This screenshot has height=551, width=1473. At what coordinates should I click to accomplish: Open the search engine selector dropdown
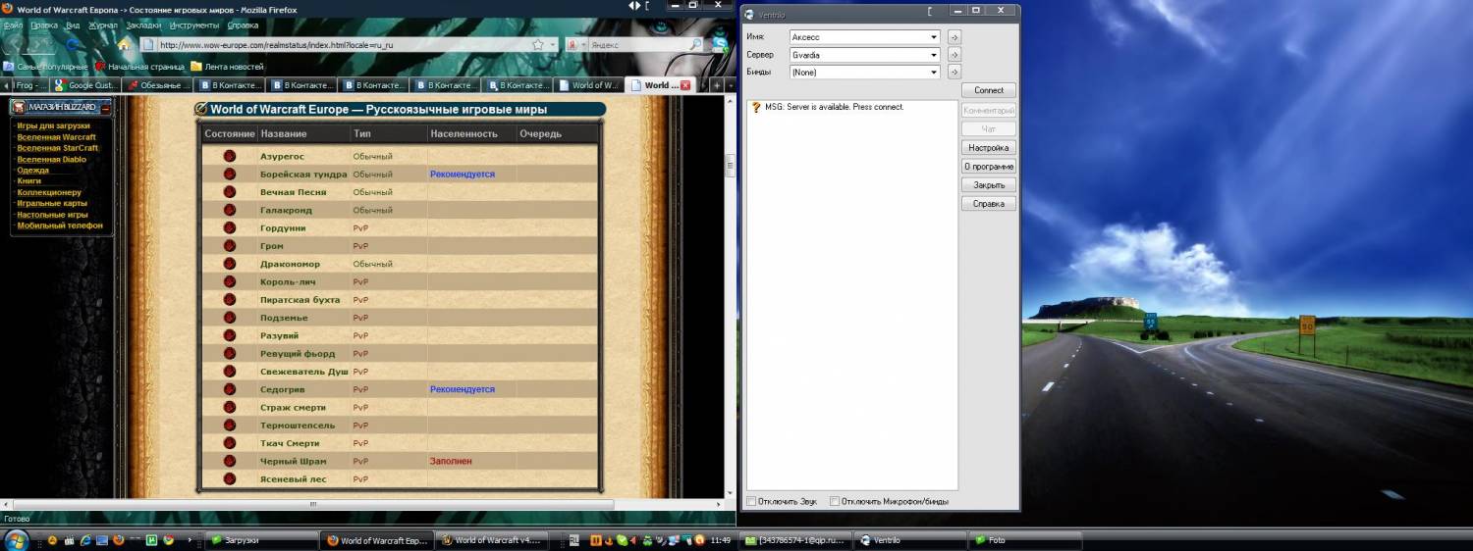pyautogui.click(x=583, y=44)
